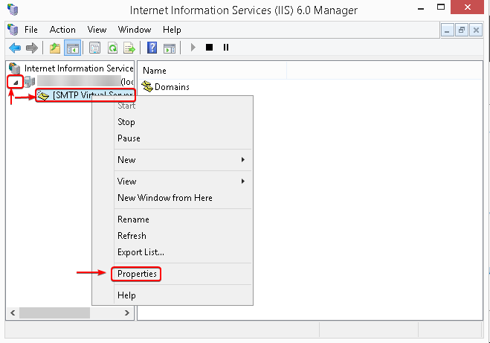Image resolution: width=490 pixels, height=343 pixels.
Task: Open the Help menu in menu bar
Action: pos(172,30)
